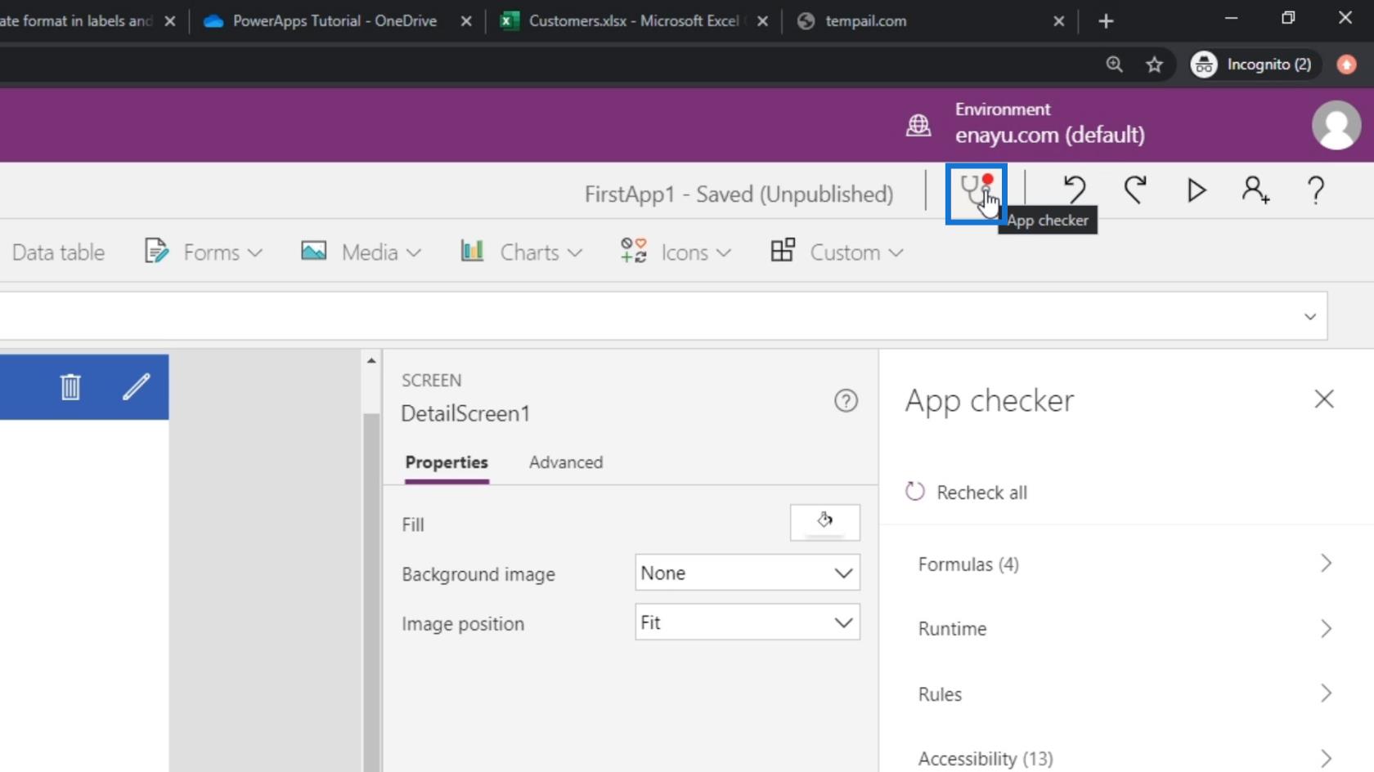The image size is (1374, 772).
Task: Open the Help question mark icon
Action: 1316,190
